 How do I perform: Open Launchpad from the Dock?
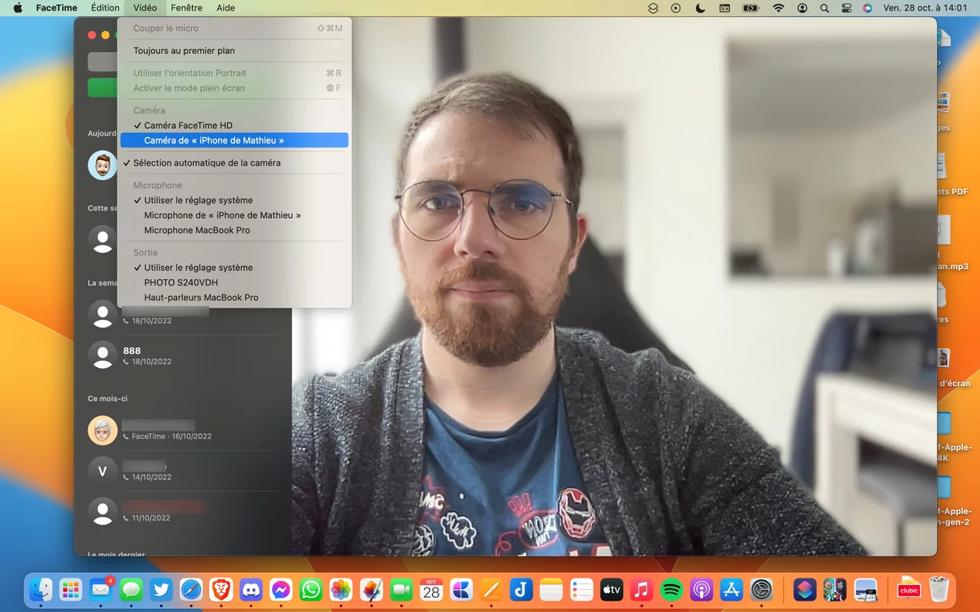point(70,589)
